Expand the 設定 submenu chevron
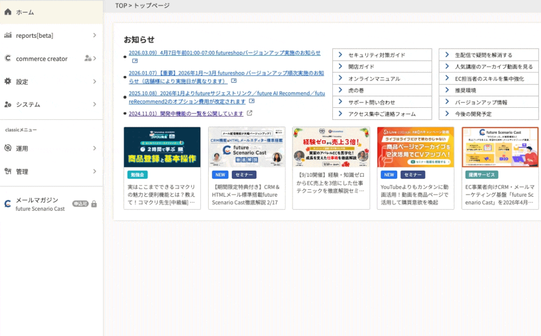The width and height of the screenshot is (541, 336). pyautogui.click(x=94, y=82)
